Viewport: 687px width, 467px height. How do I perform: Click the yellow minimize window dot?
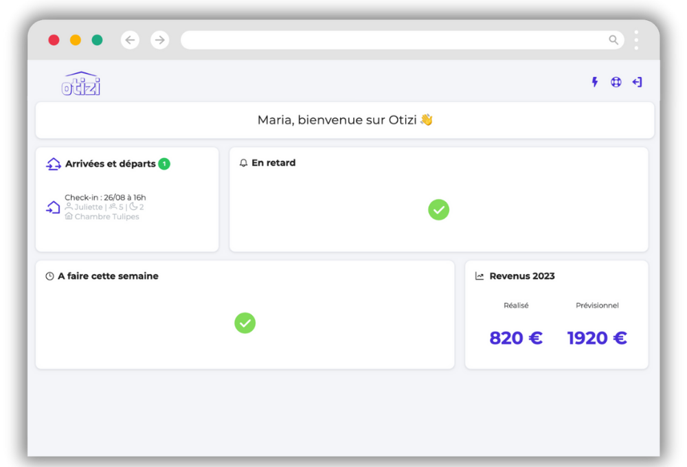coord(76,40)
